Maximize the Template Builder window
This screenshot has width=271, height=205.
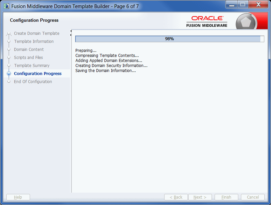pos(243,4)
